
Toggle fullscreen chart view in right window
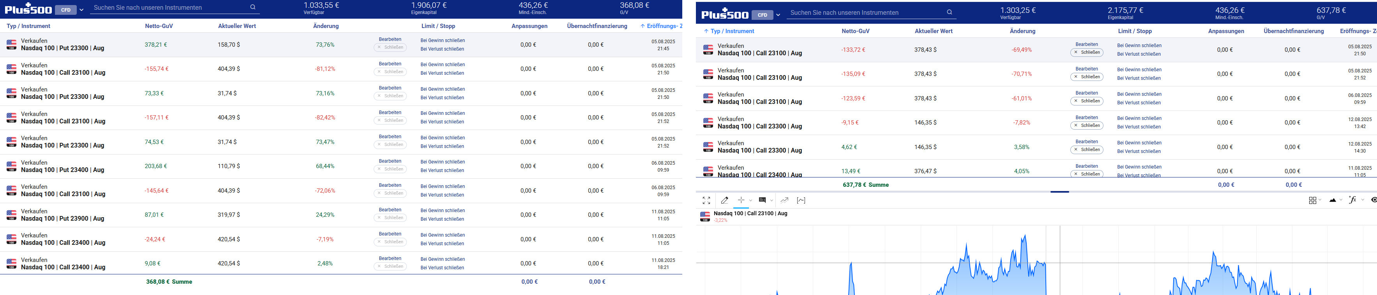point(706,200)
